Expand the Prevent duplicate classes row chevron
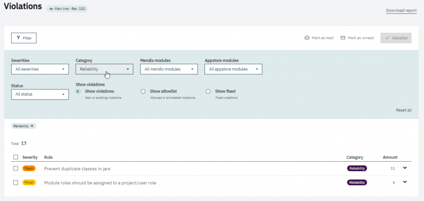This screenshot has height=201, width=424. 405,168
